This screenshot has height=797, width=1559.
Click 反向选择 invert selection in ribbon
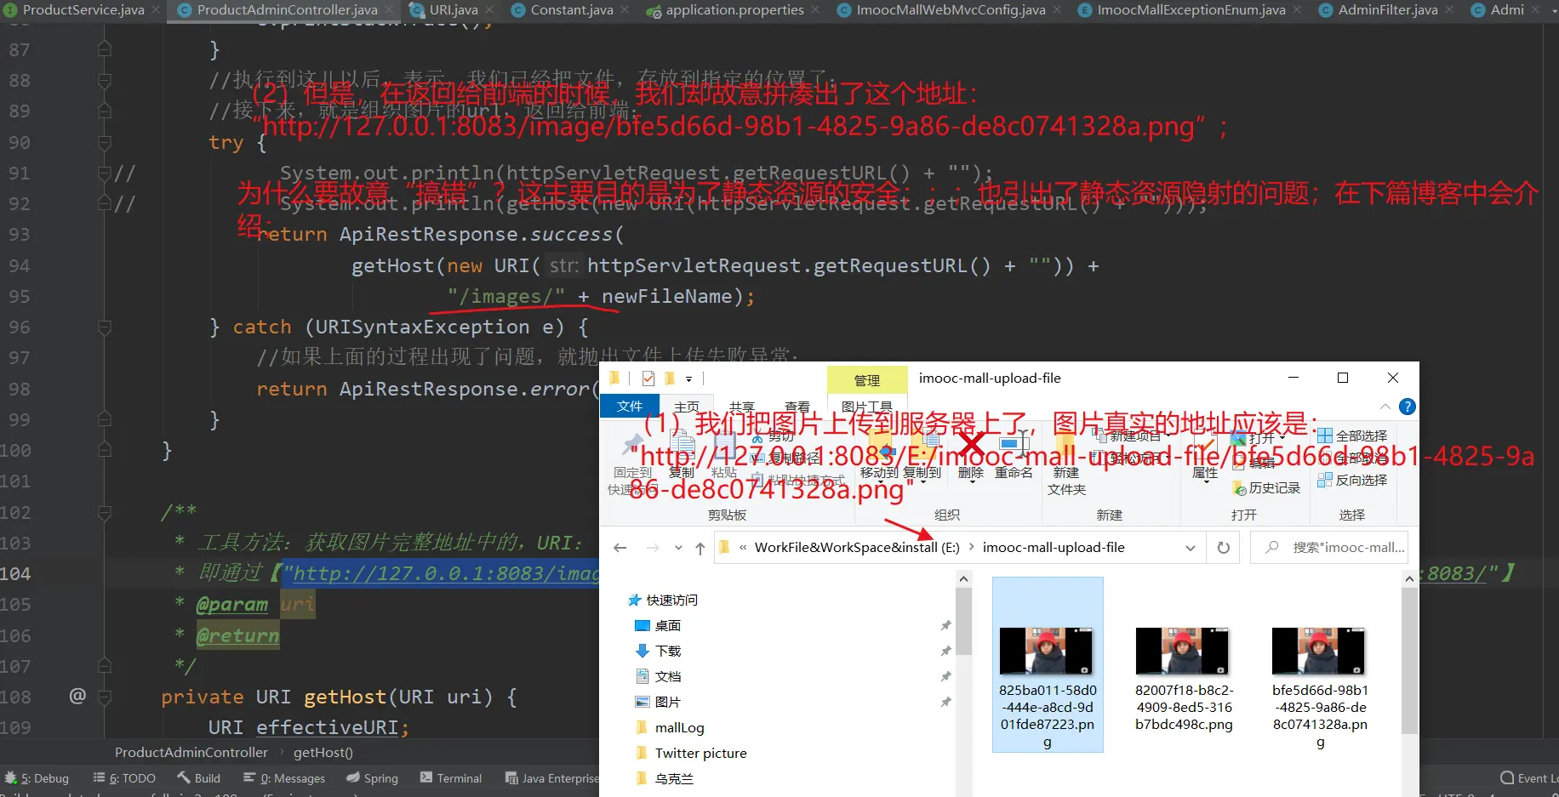tap(1352, 480)
